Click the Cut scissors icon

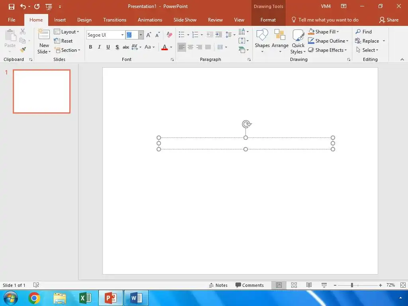(x=23, y=31)
